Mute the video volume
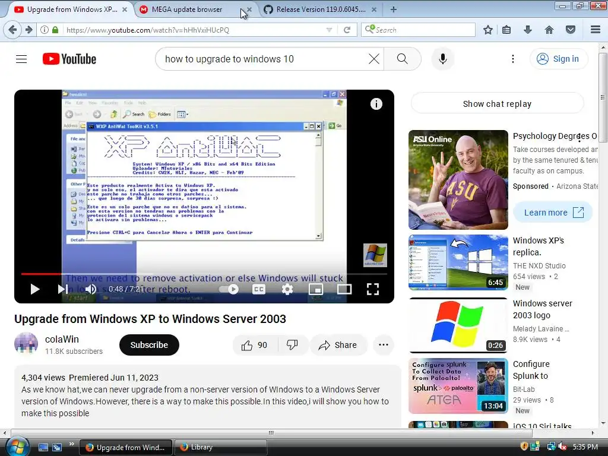This screenshot has height=456, width=608. pos(91,289)
